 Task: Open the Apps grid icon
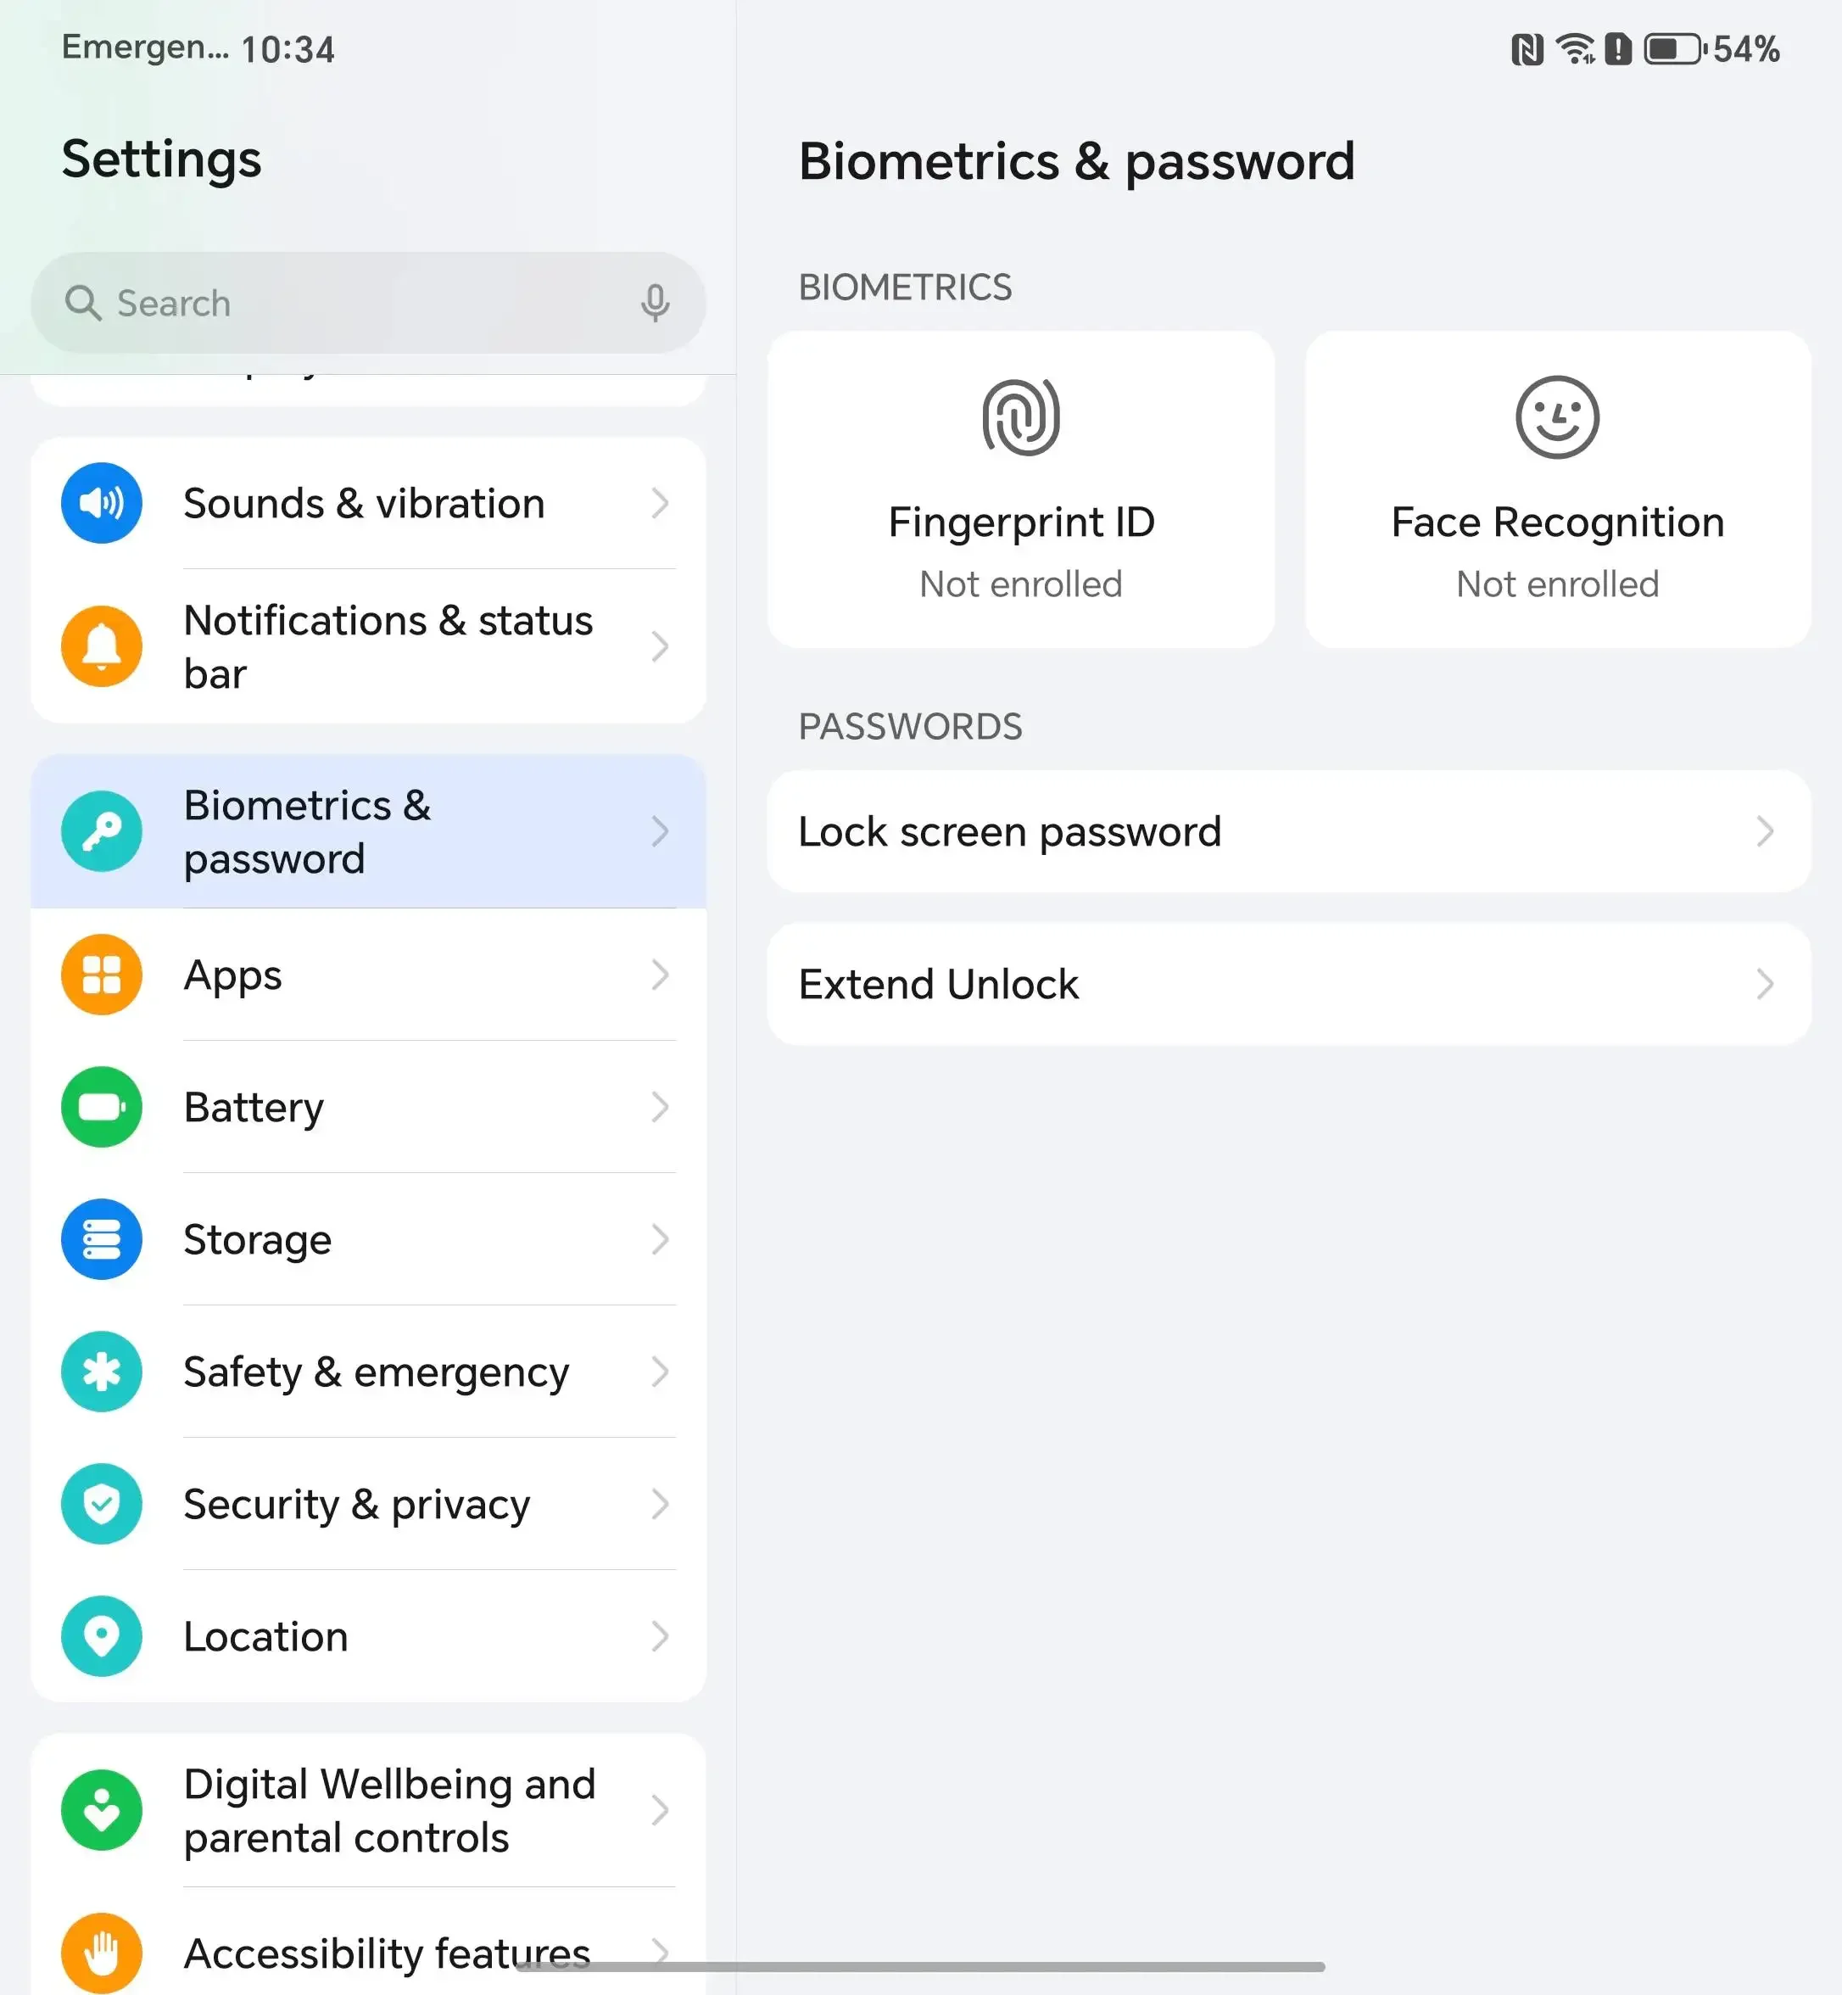[101, 974]
